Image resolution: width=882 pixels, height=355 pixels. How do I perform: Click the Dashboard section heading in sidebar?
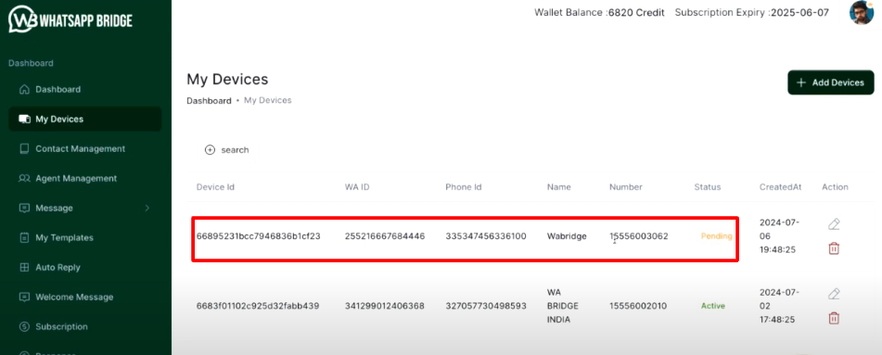(31, 63)
